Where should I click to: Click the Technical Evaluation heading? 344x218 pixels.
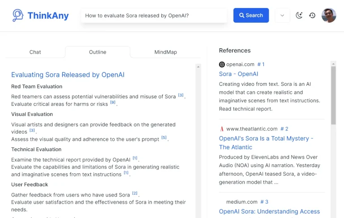click(36, 149)
